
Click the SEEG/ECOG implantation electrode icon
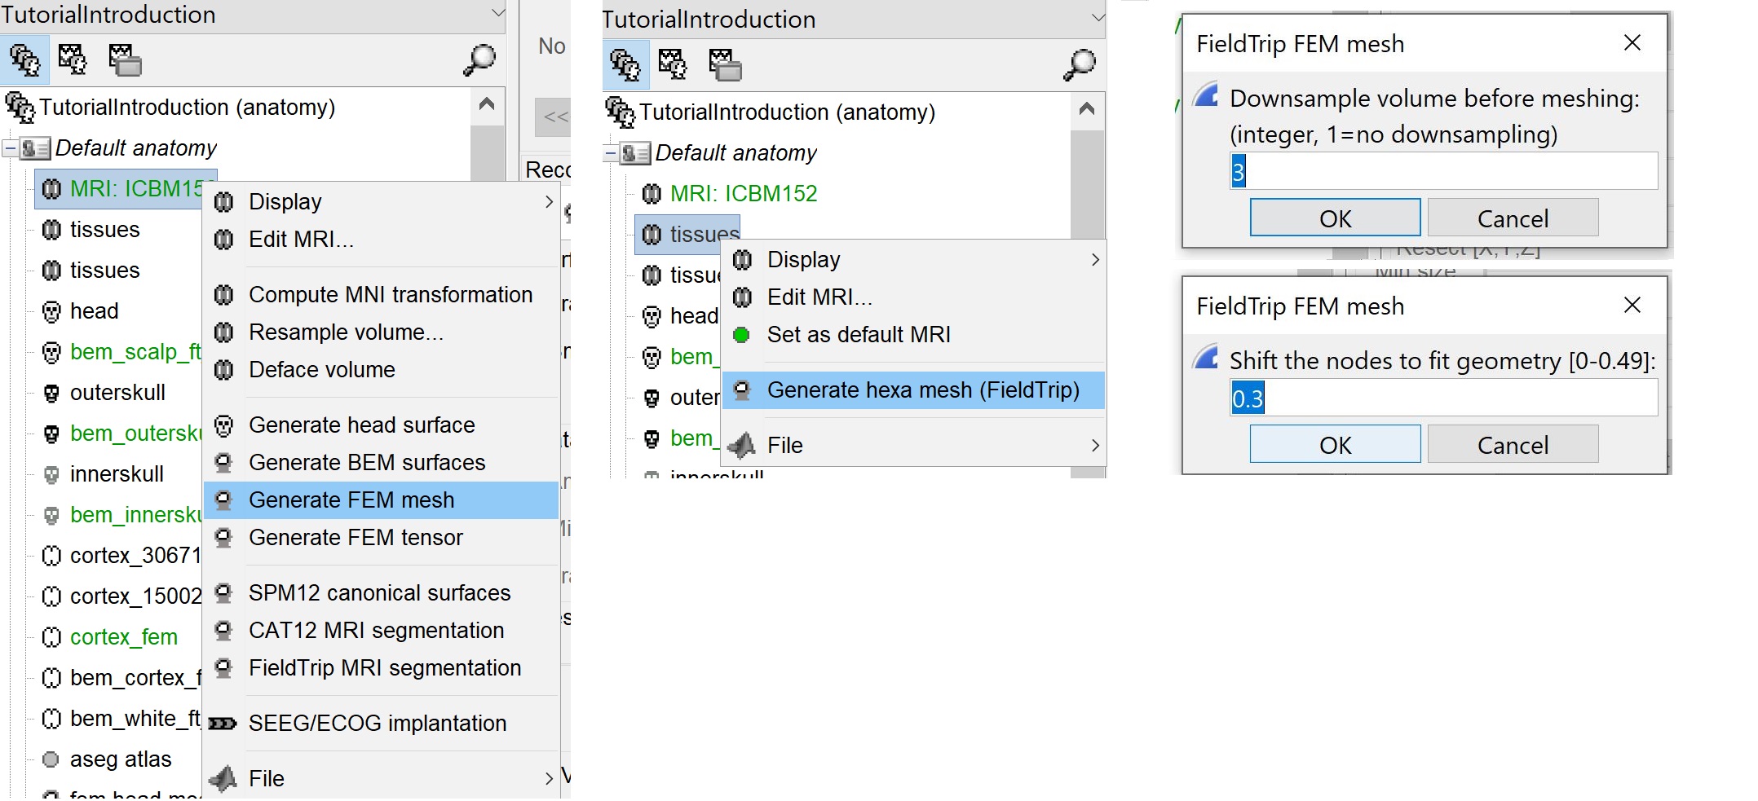point(223,724)
